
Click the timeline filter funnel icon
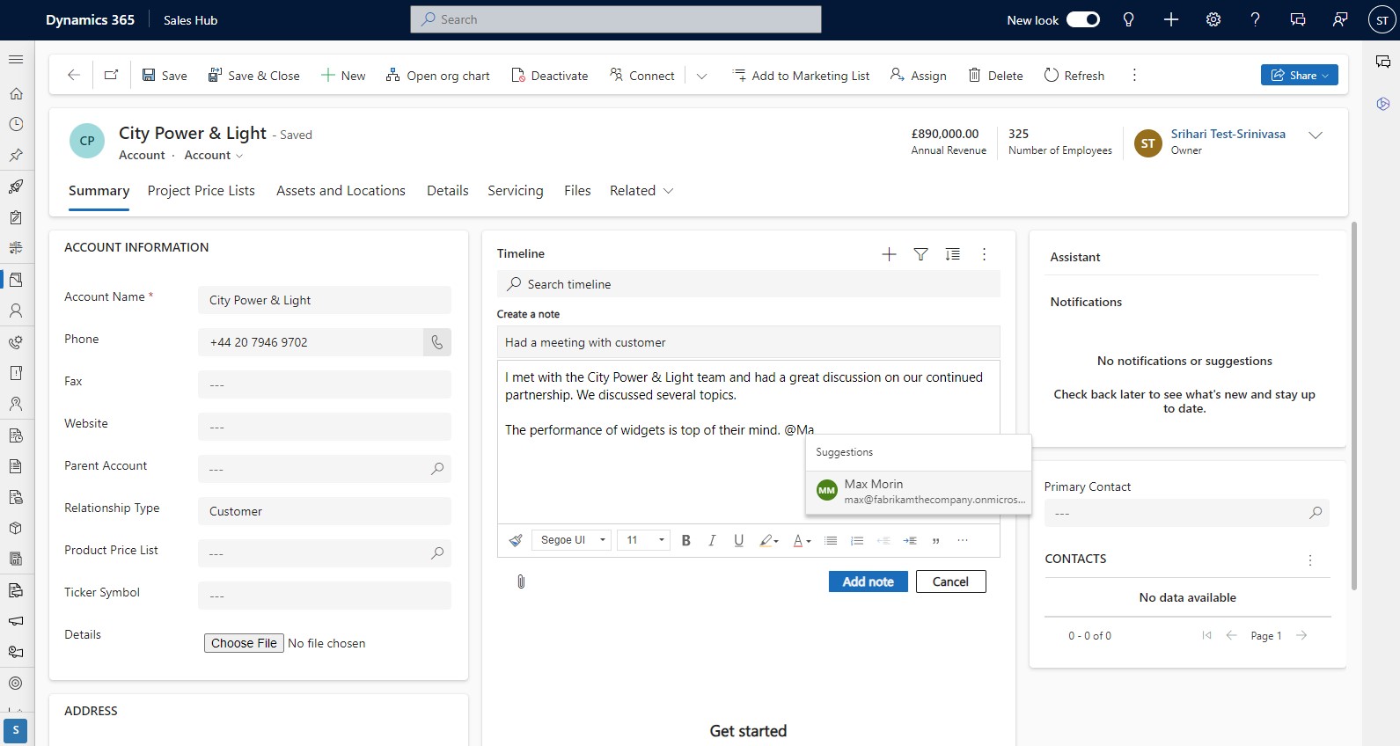[x=920, y=254]
